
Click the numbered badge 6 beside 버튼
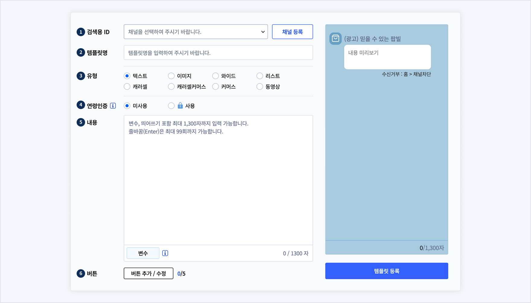tap(81, 273)
